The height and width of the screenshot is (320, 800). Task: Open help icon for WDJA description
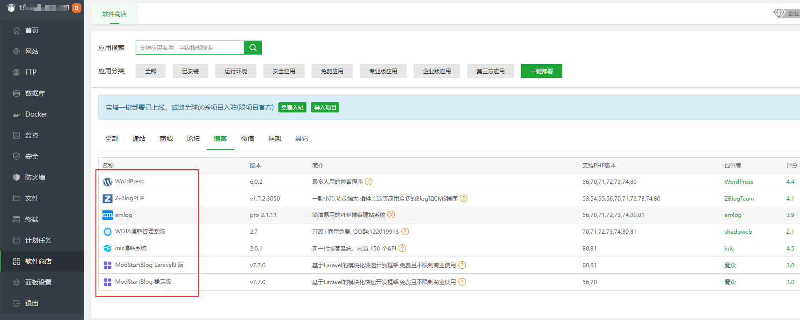[x=405, y=231]
